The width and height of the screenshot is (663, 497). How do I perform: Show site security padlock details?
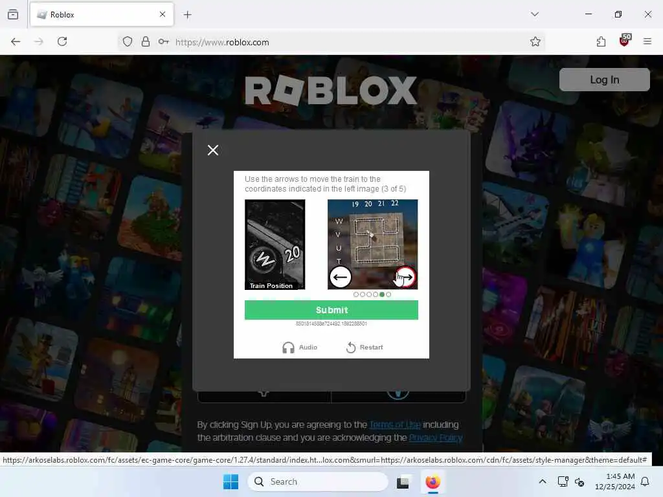click(146, 41)
